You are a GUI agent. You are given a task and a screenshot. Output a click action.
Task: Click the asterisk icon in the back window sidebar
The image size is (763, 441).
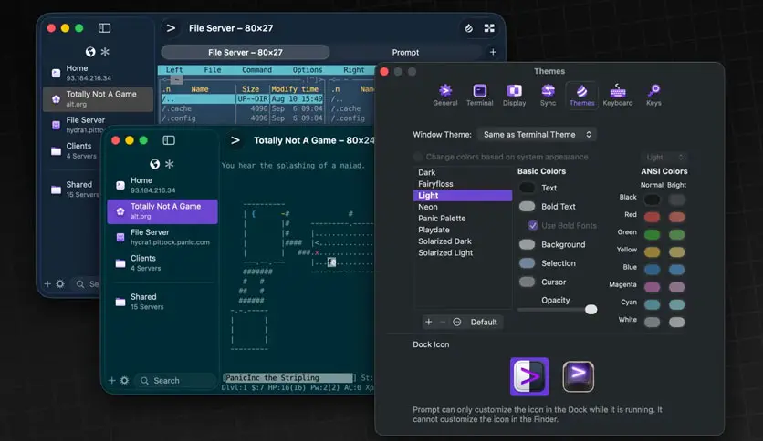[105, 52]
